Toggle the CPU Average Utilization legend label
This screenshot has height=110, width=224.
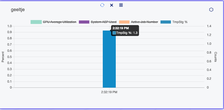click(60, 22)
